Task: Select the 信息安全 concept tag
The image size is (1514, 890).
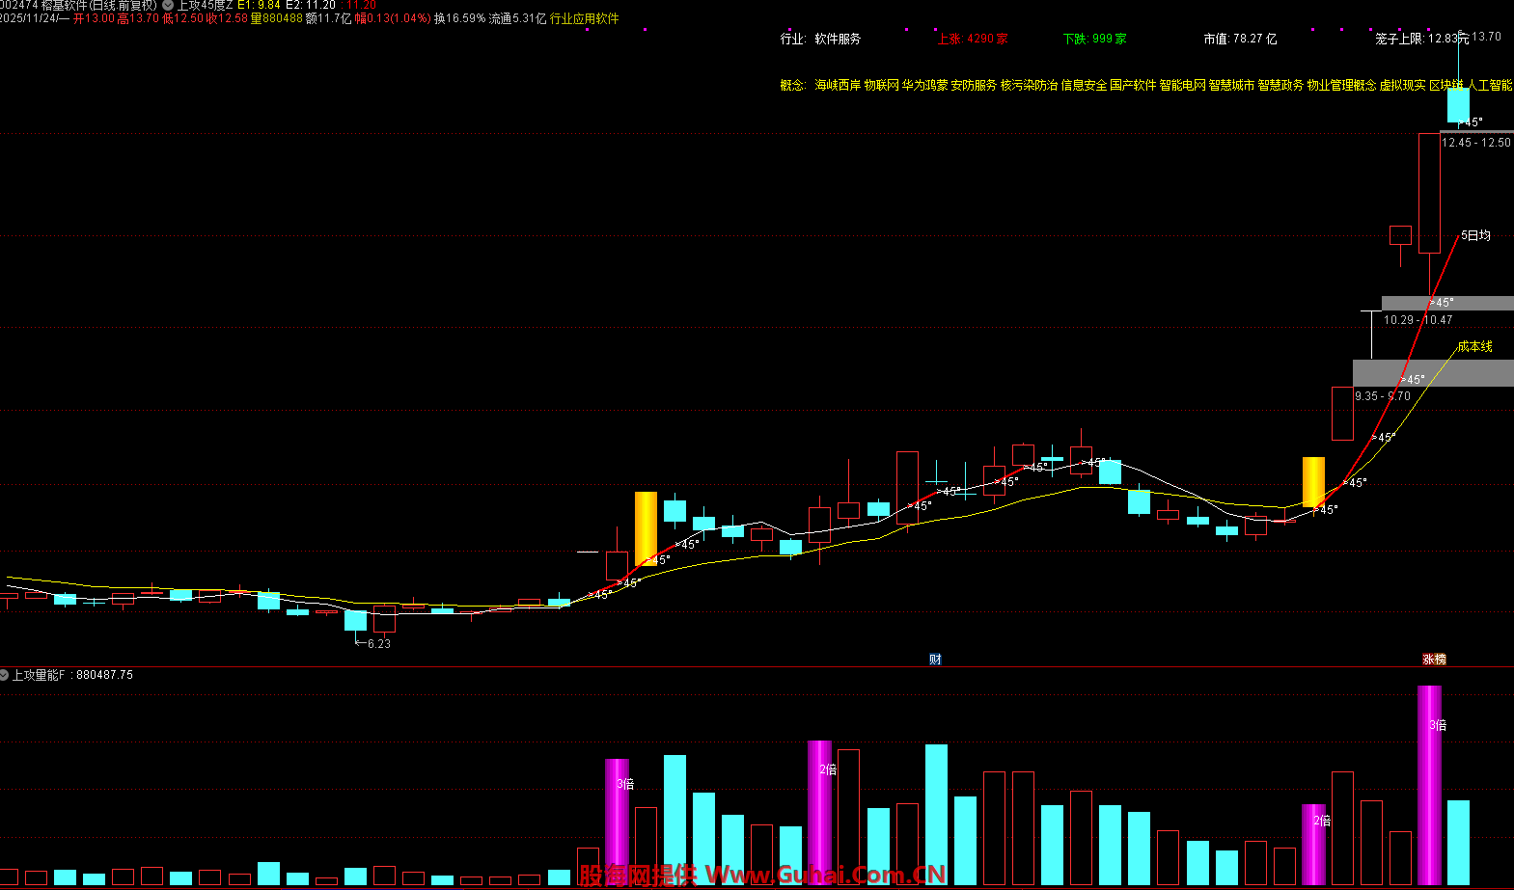Action: pyautogui.click(x=1084, y=86)
